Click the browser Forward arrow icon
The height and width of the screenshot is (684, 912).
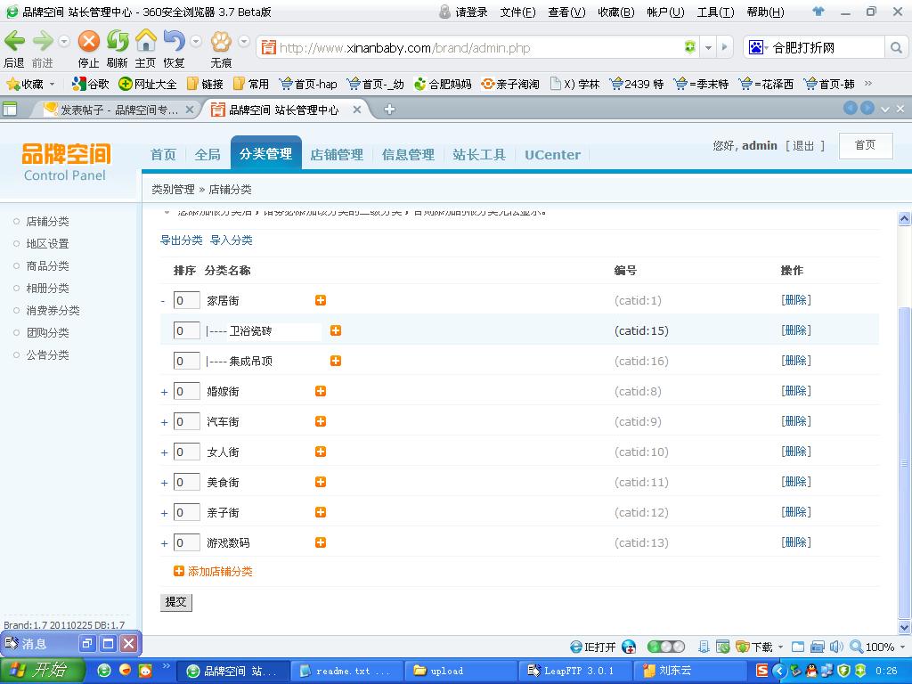[x=43, y=41]
